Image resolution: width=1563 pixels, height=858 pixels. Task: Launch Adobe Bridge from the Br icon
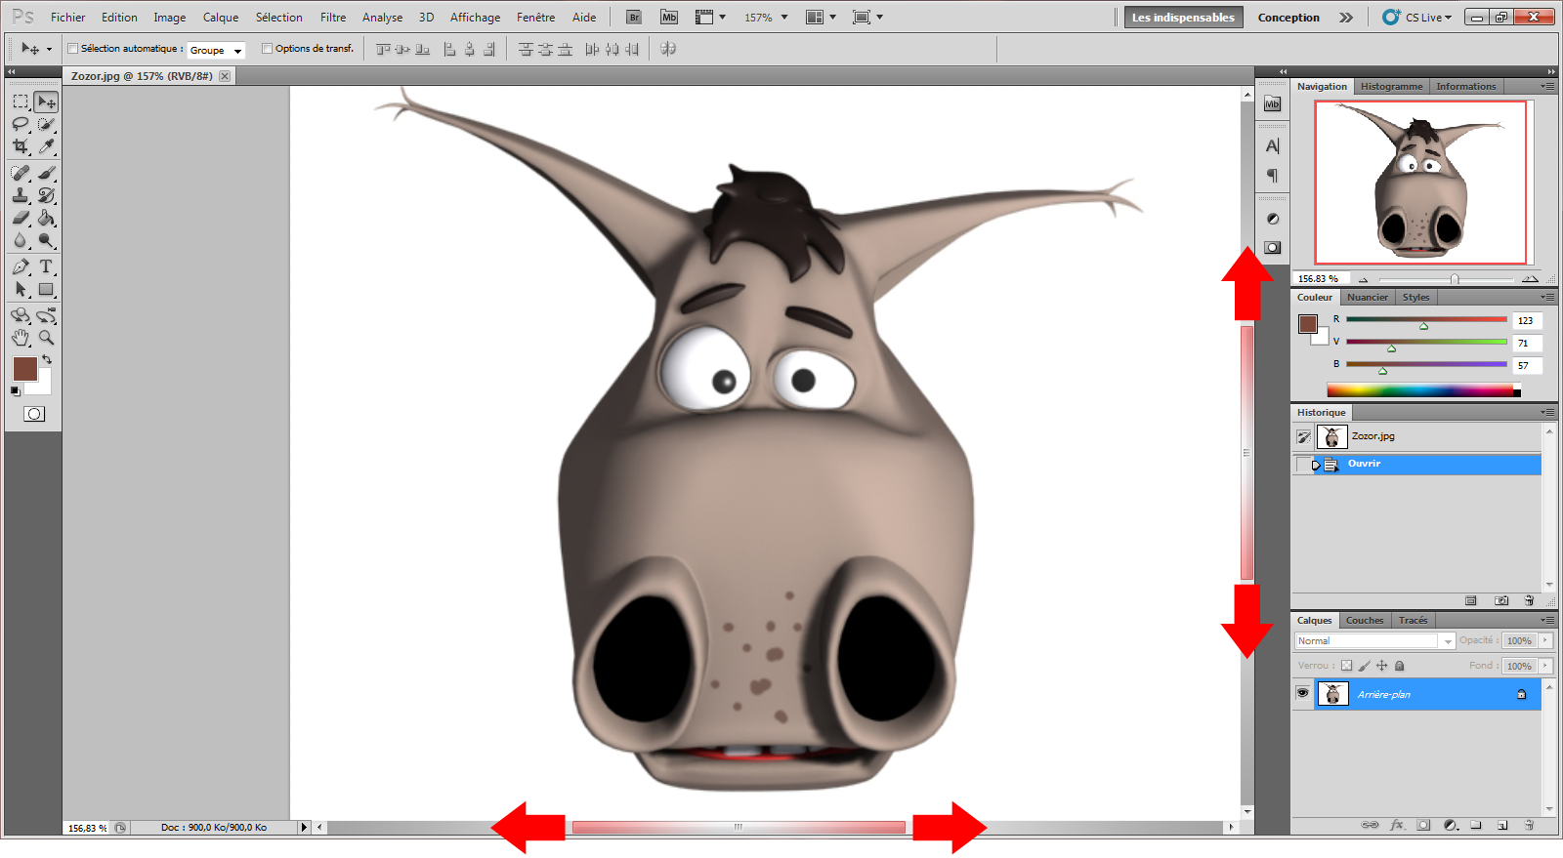[634, 18]
